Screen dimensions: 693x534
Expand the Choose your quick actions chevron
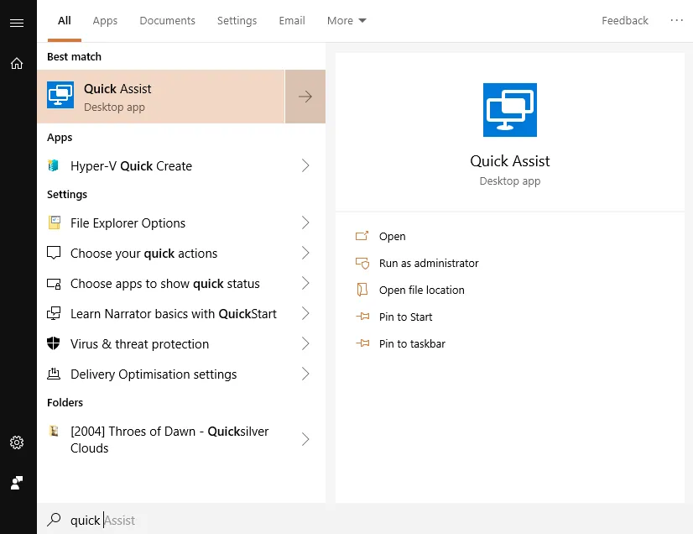(305, 253)
